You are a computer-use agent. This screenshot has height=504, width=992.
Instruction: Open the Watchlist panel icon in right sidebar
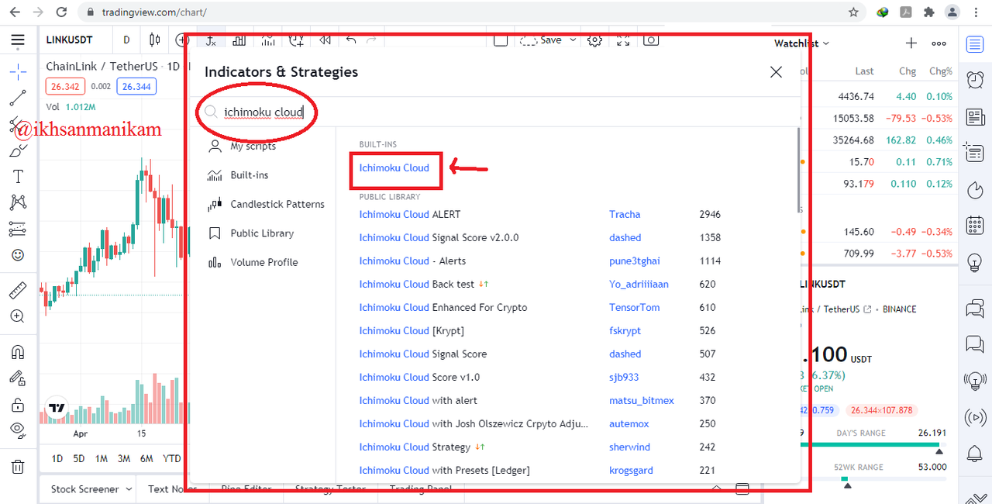(975, 43)
